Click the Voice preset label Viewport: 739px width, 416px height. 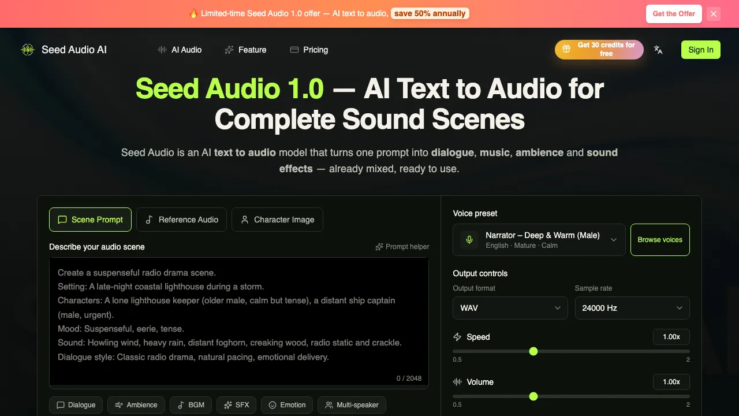click(x=475, y=213)
